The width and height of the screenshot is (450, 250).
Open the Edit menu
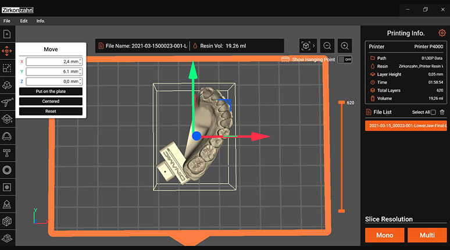[24, 21]
